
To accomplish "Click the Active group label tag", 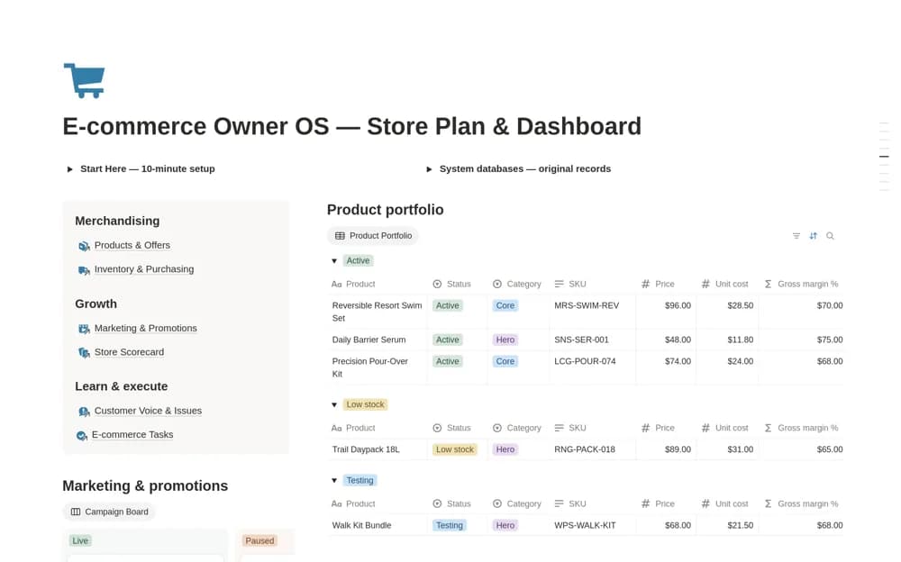I will coord(358,261).
